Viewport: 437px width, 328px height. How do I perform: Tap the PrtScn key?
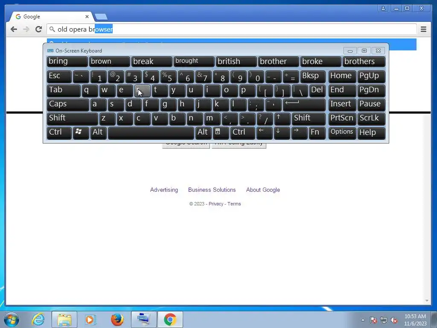[342, 119]
